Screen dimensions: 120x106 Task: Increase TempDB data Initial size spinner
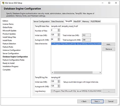click(x=59, y=34)
